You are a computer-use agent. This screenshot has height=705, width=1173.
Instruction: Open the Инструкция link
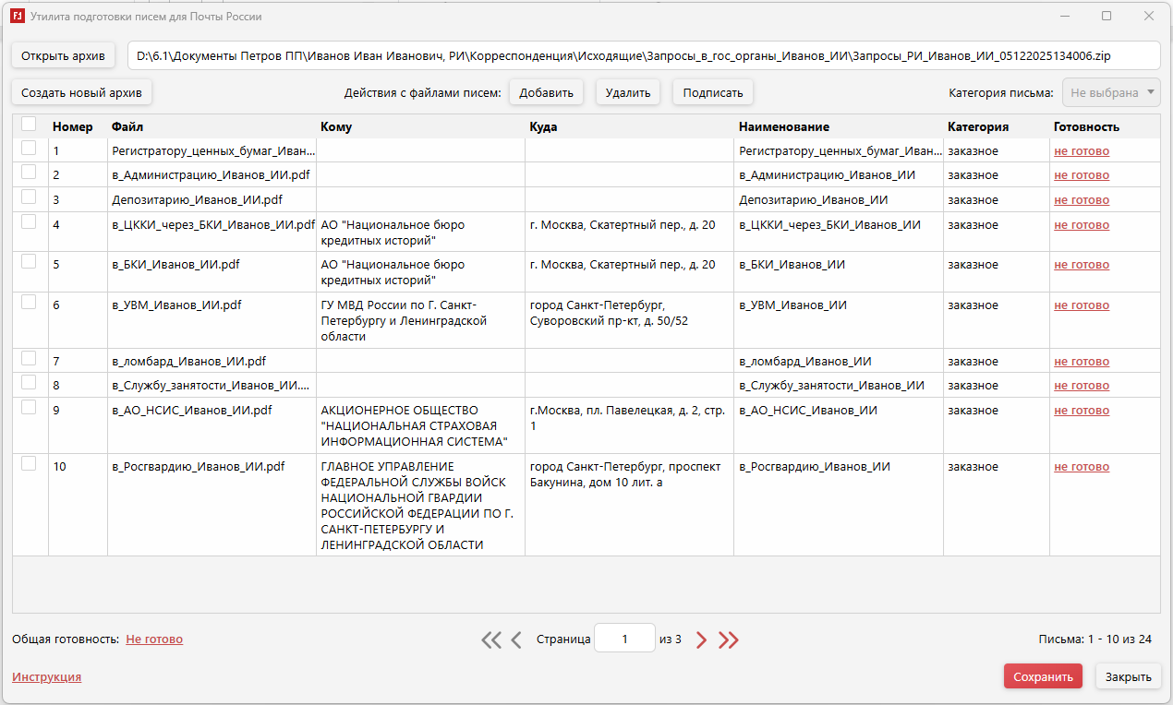click(x=46, y=676)
